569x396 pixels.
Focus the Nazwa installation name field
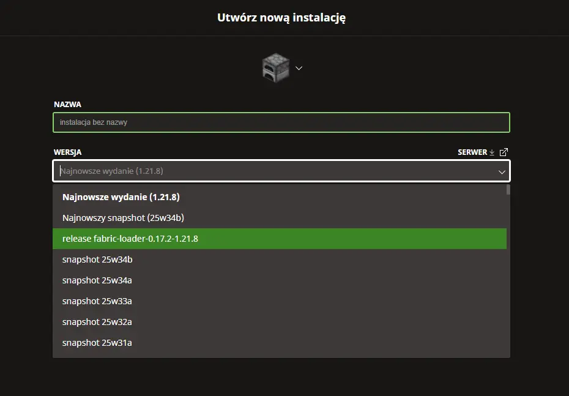[x=281, y=122]
